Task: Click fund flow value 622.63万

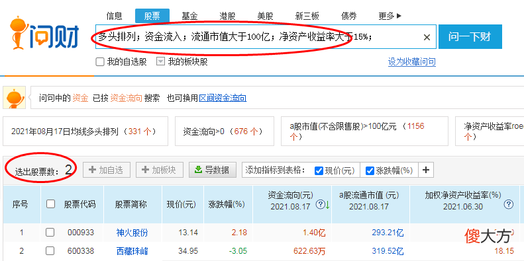Action: click(x=309, y=250)
